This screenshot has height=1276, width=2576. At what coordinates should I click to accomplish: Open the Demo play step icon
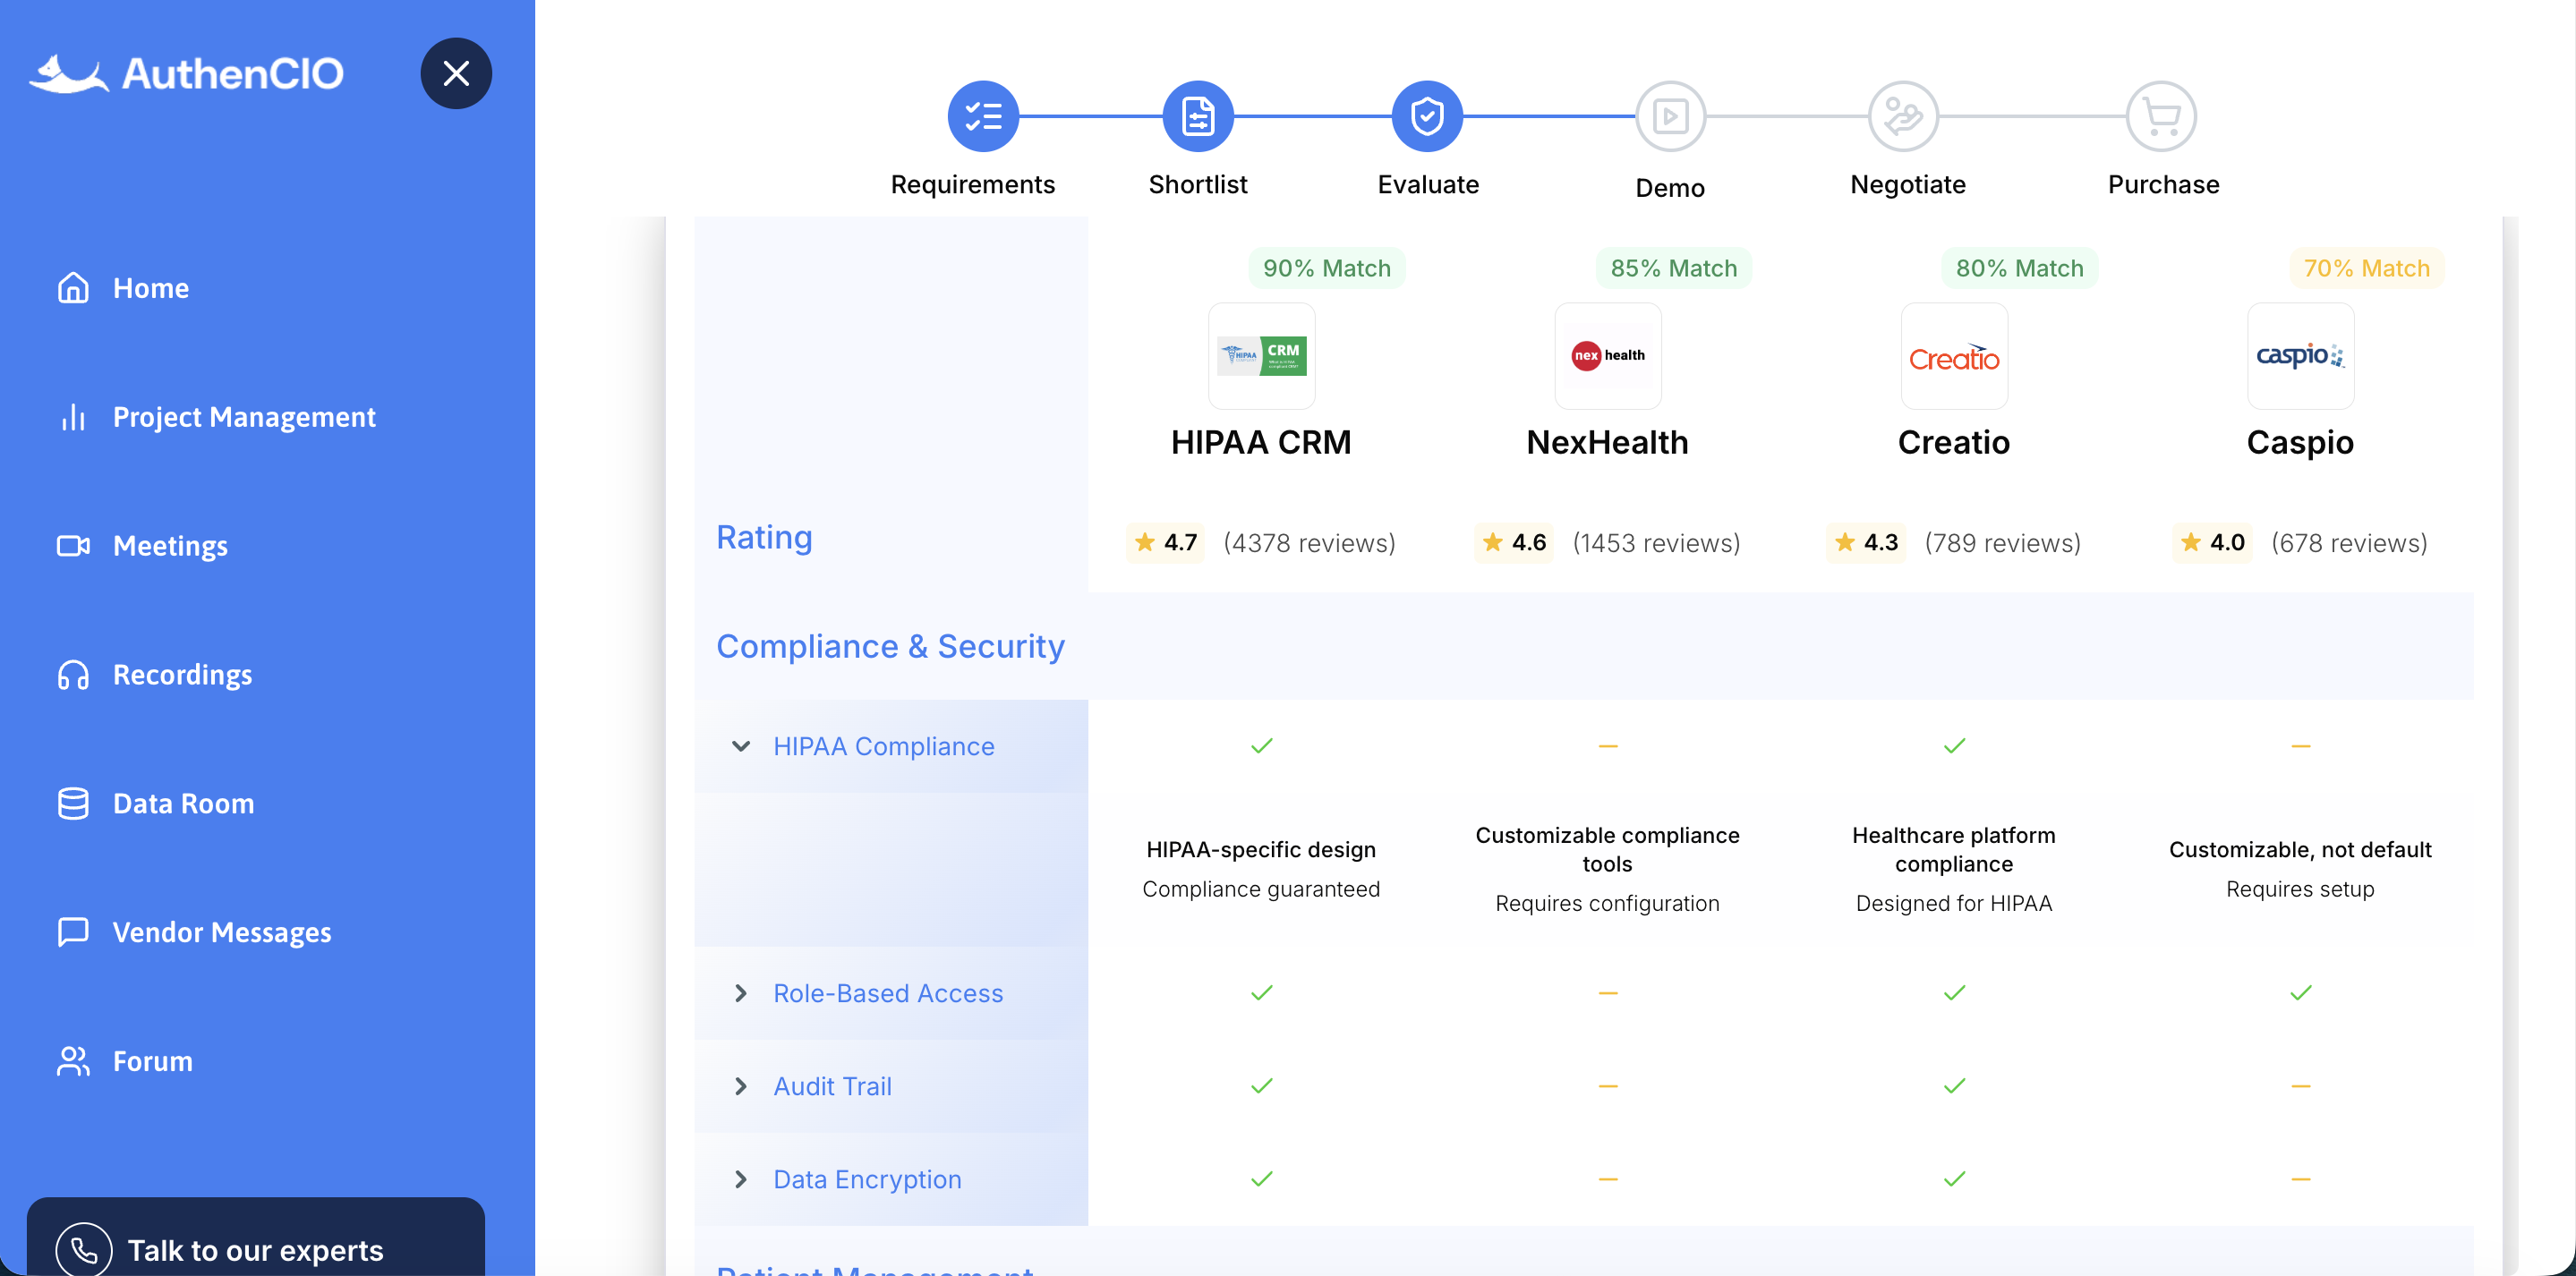[x=1669, y=117]
